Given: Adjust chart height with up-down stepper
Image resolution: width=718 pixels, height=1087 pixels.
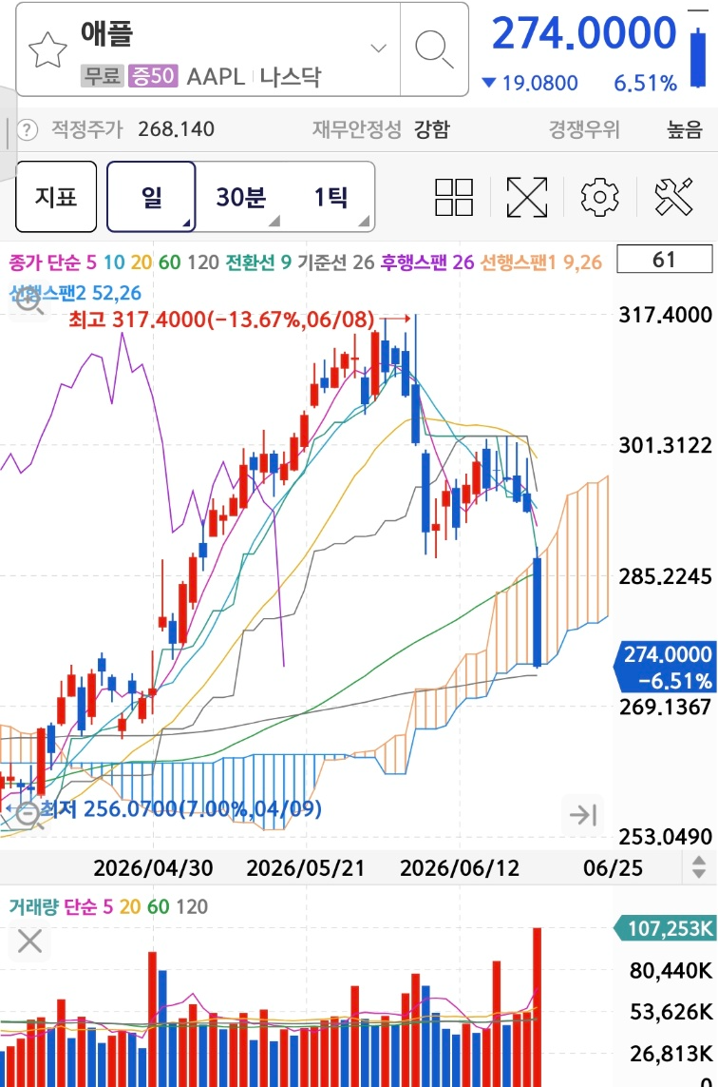Looking at the screenshot, I should (699, 867).
